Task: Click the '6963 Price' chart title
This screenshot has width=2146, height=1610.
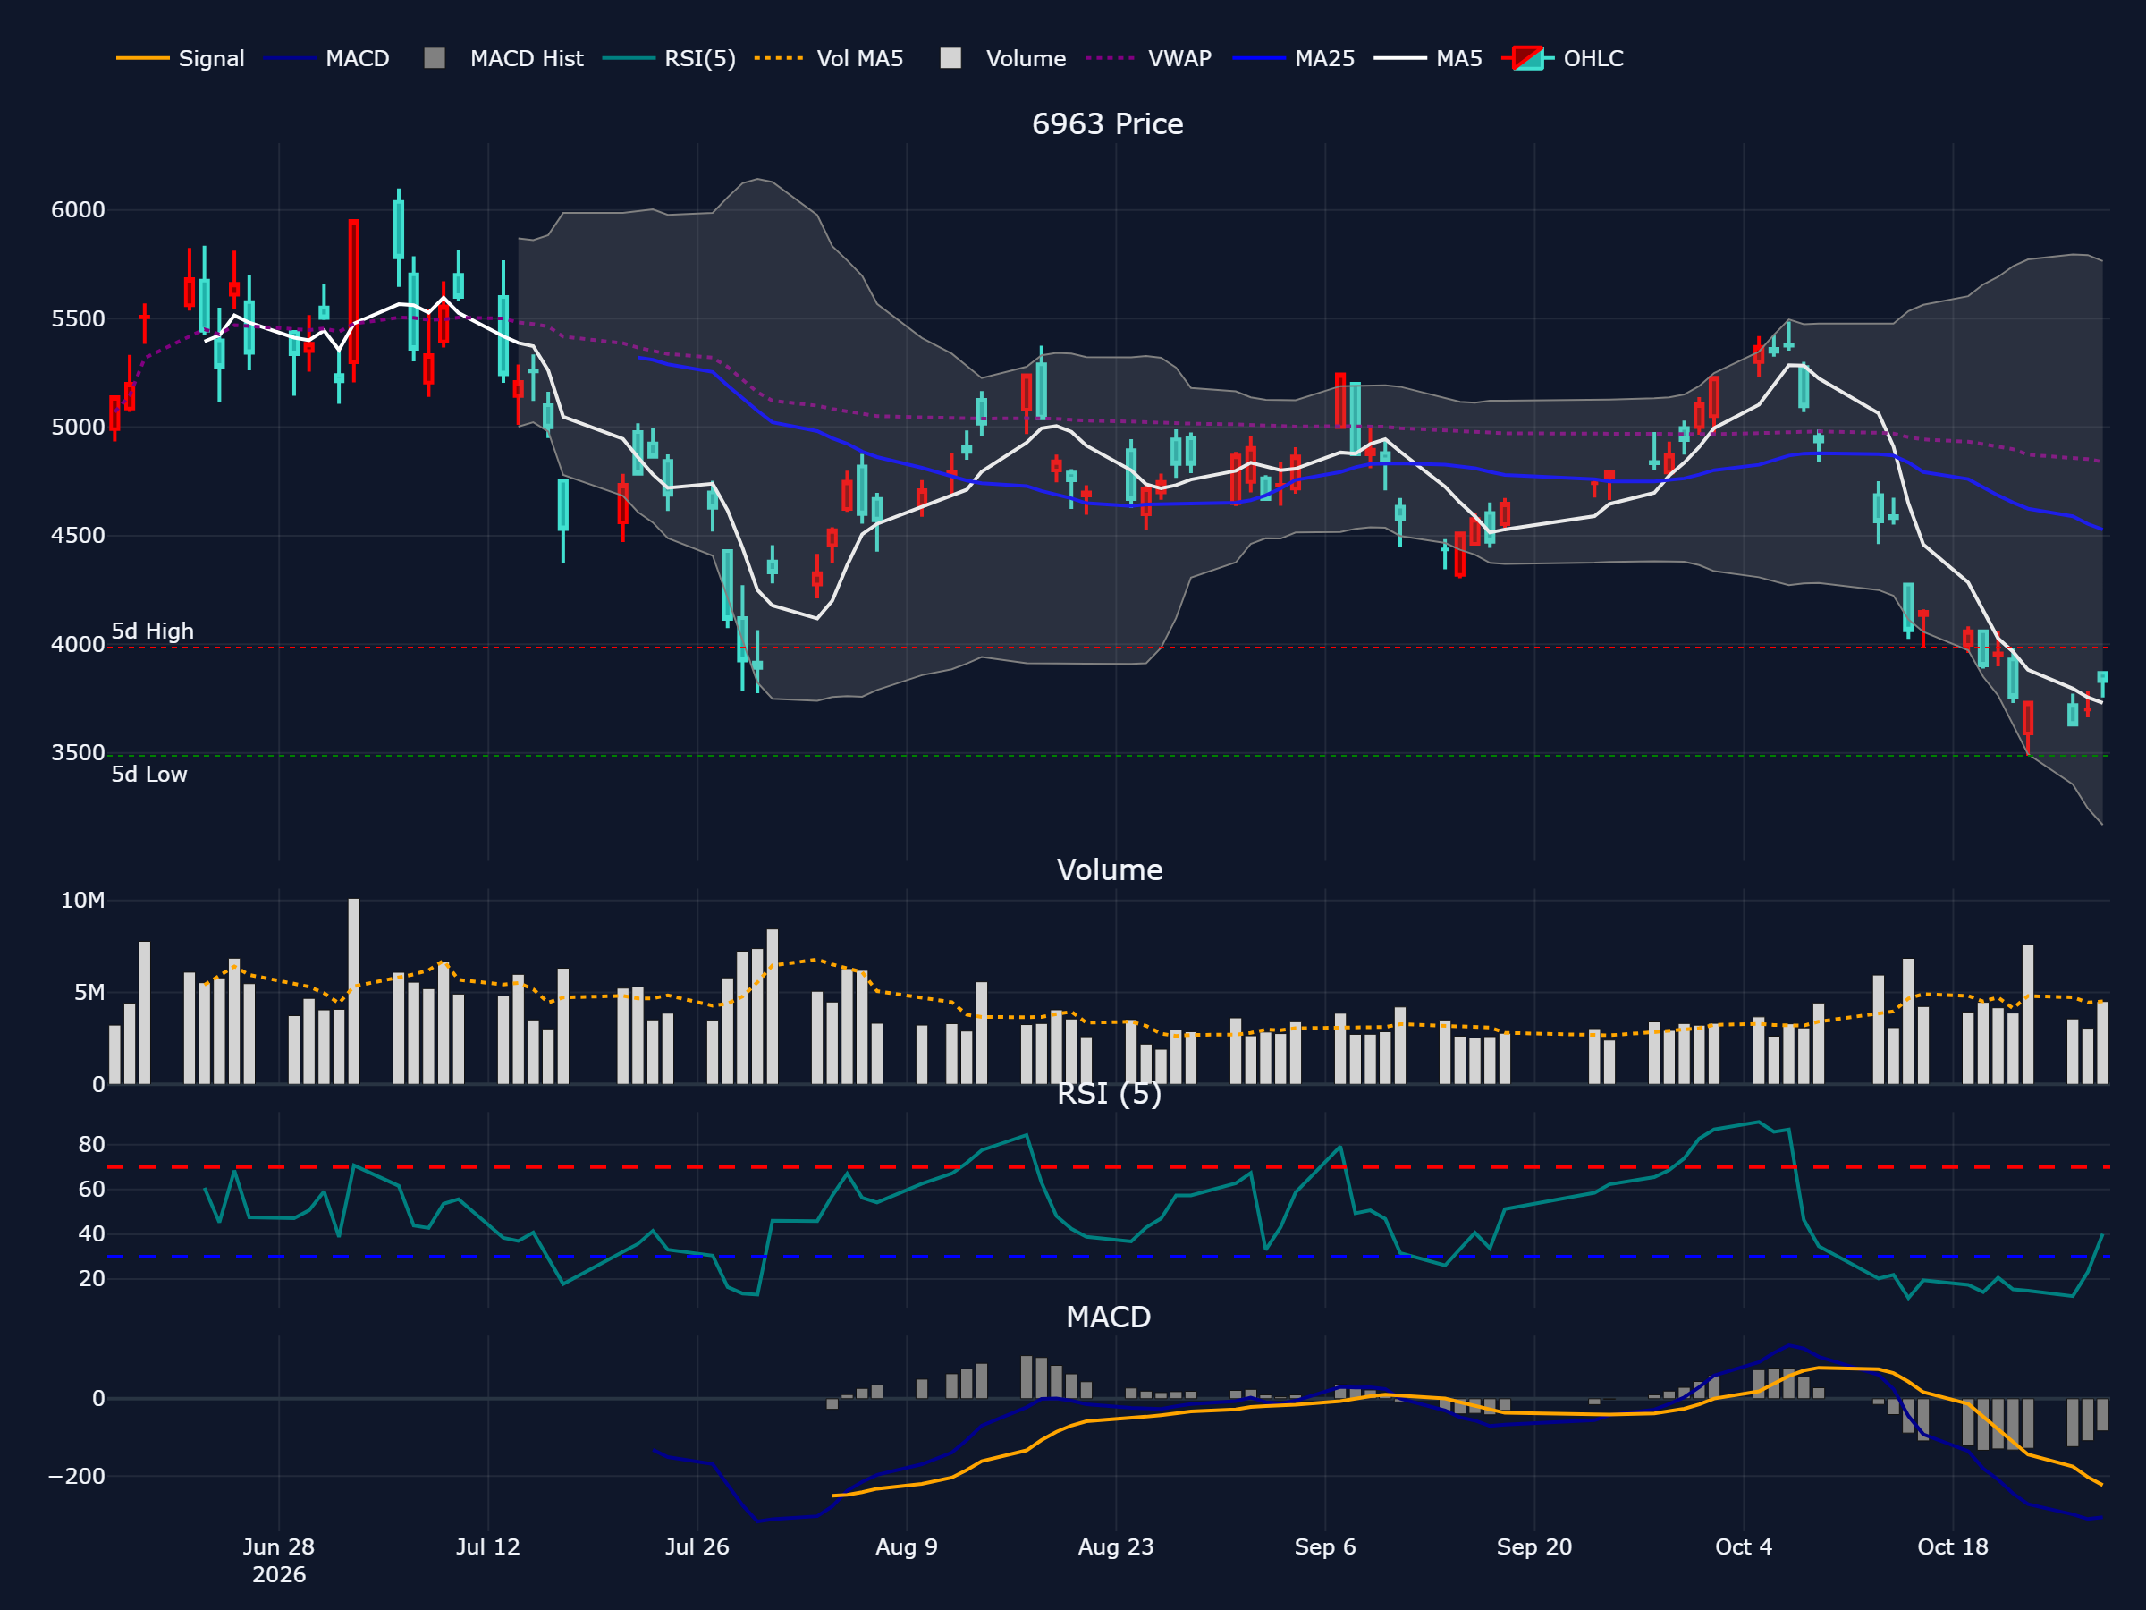Action: point(1108,124)
